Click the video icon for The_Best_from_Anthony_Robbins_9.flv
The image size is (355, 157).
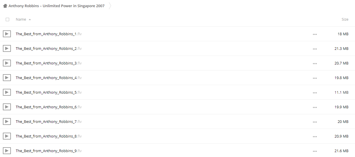(7, 151)
